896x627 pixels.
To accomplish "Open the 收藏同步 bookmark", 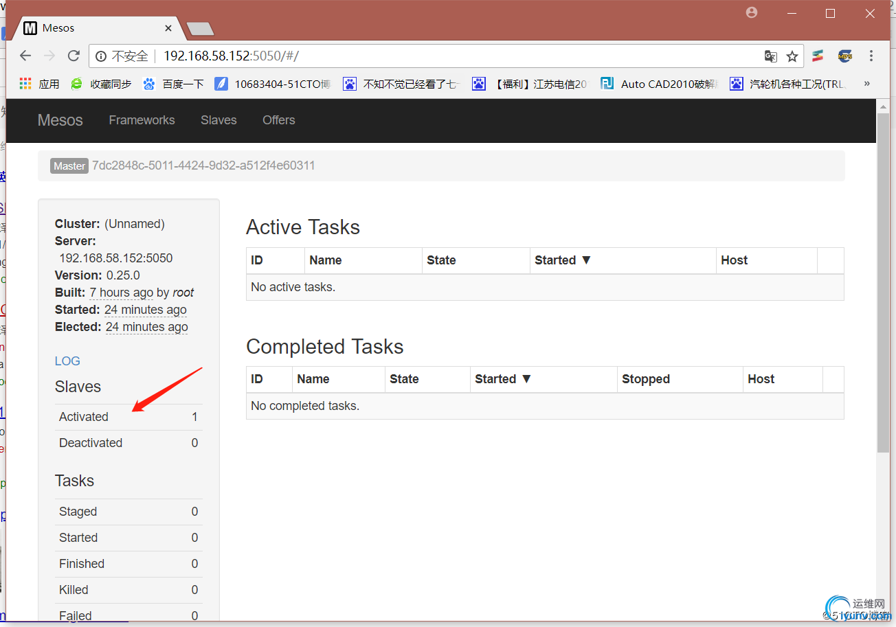I will 101,84.
